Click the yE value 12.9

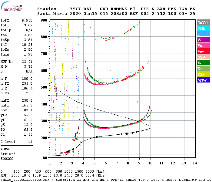[28, 125]
